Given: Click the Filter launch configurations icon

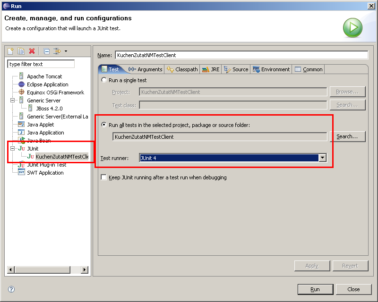Looking at the screenshot, I should point(57,51).
